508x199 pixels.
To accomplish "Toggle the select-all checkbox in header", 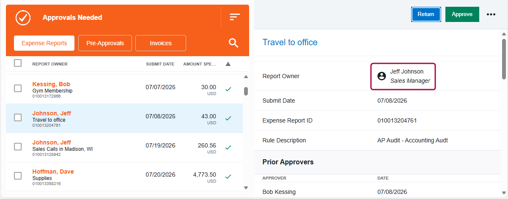I will tap(18, 63).
